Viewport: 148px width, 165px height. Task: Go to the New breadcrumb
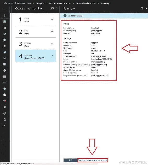[29, 3]
